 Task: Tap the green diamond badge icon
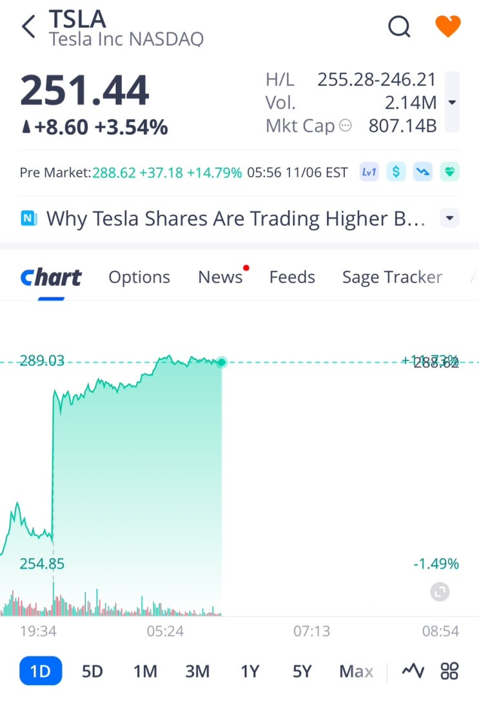pyautogui.click(x=449, y=172)
